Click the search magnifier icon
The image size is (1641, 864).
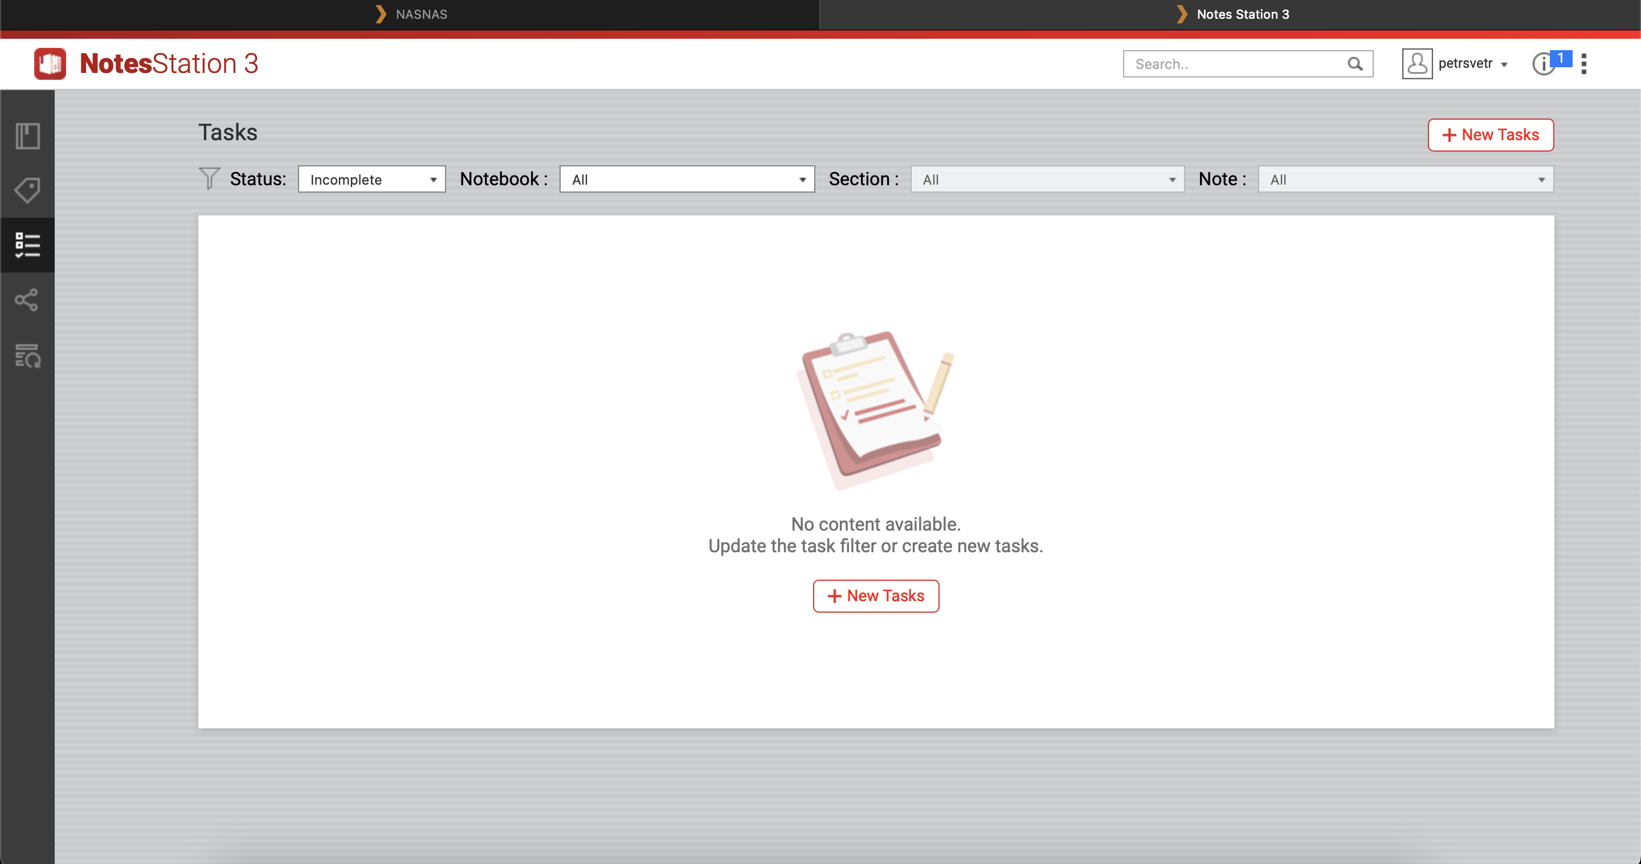click(1355, 64)
